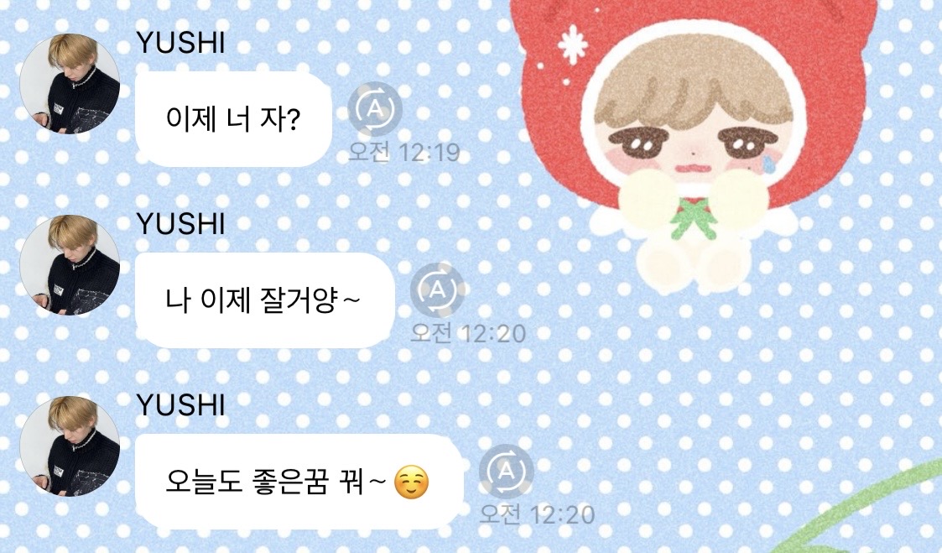Select the '이제 너 자?' message bubble

click(234, 119)
